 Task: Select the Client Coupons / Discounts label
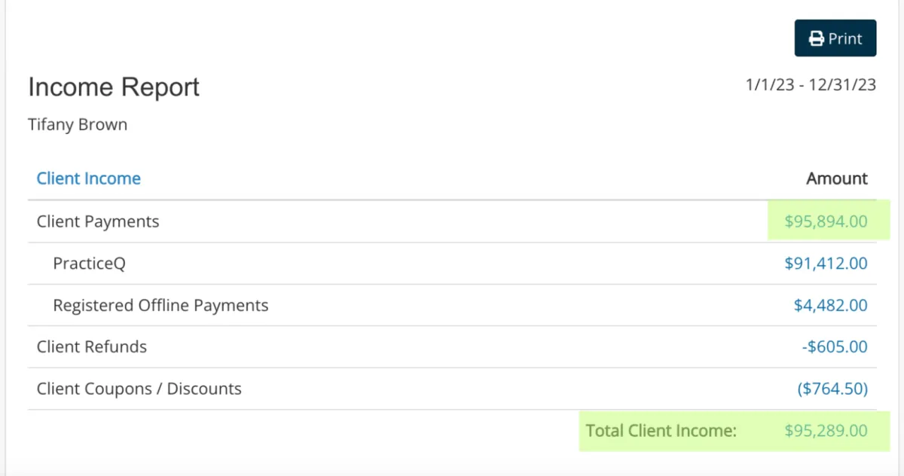tap(139, 389)
